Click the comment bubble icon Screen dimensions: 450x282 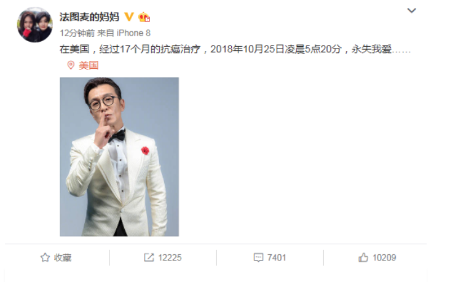click(x=258, y=257)
